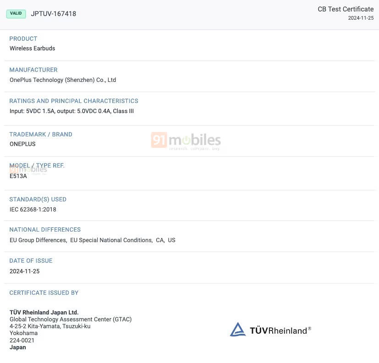Click the NATIONAL DIFFERENCES label
The width and height of the screenshot is (379, 363).
45,229
